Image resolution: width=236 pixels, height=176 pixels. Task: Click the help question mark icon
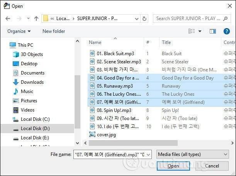coord(228,31)
